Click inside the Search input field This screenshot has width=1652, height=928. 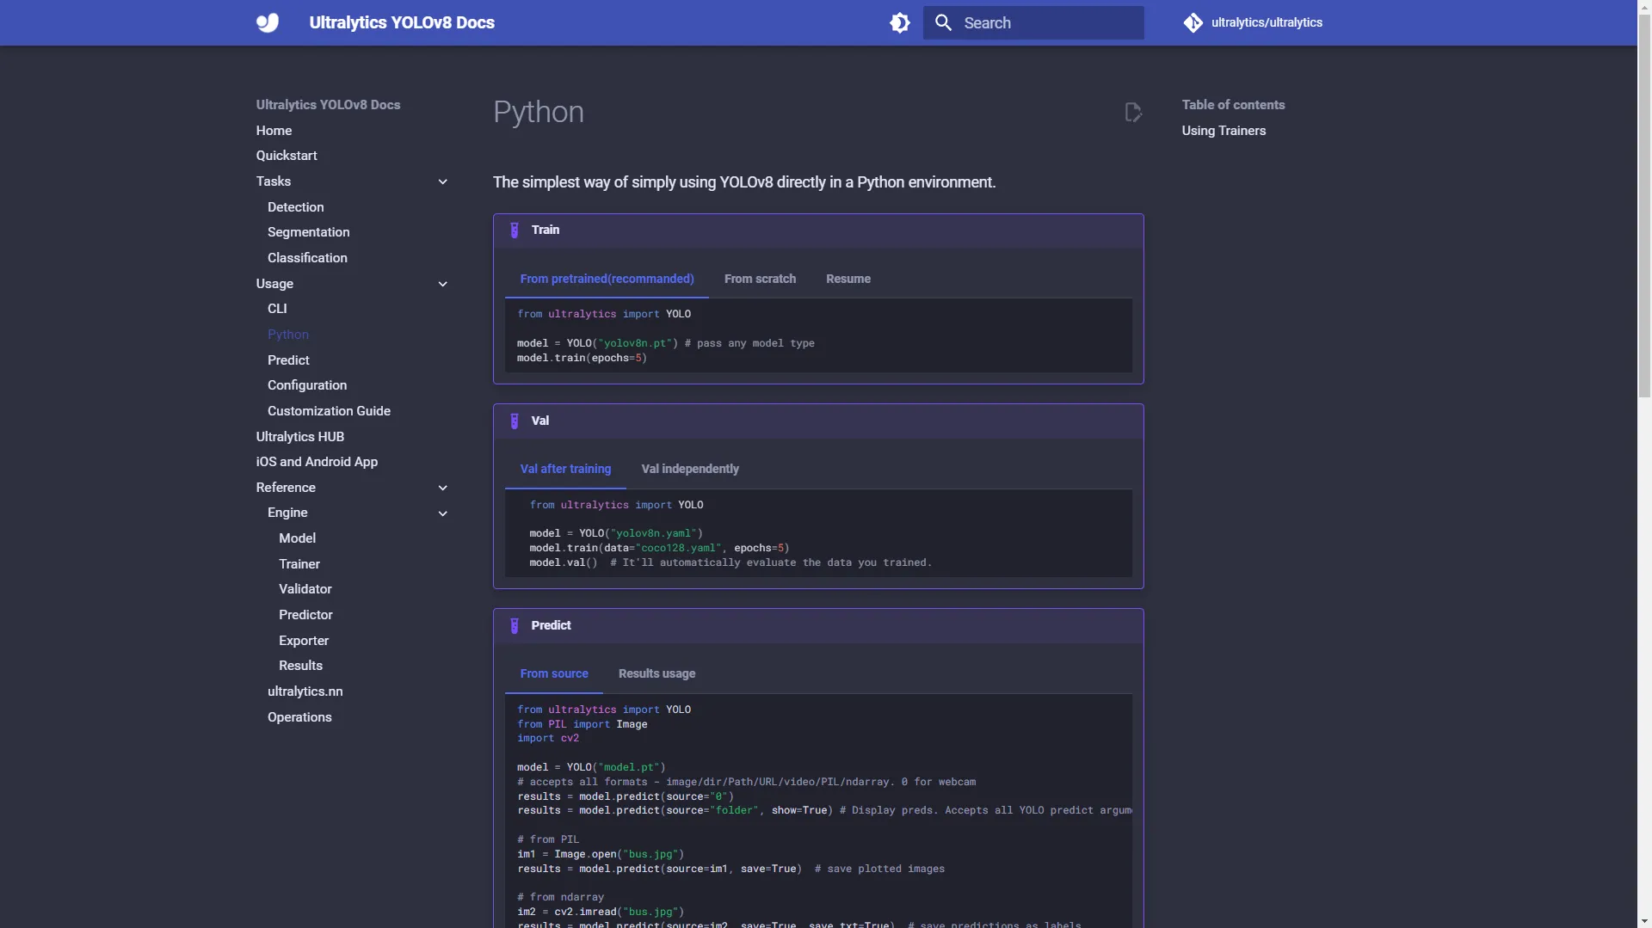point(1033,23)
